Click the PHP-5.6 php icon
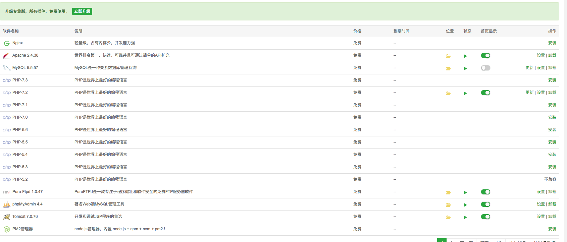The height and width of the screenshot is (242, 567). point(6,130)
